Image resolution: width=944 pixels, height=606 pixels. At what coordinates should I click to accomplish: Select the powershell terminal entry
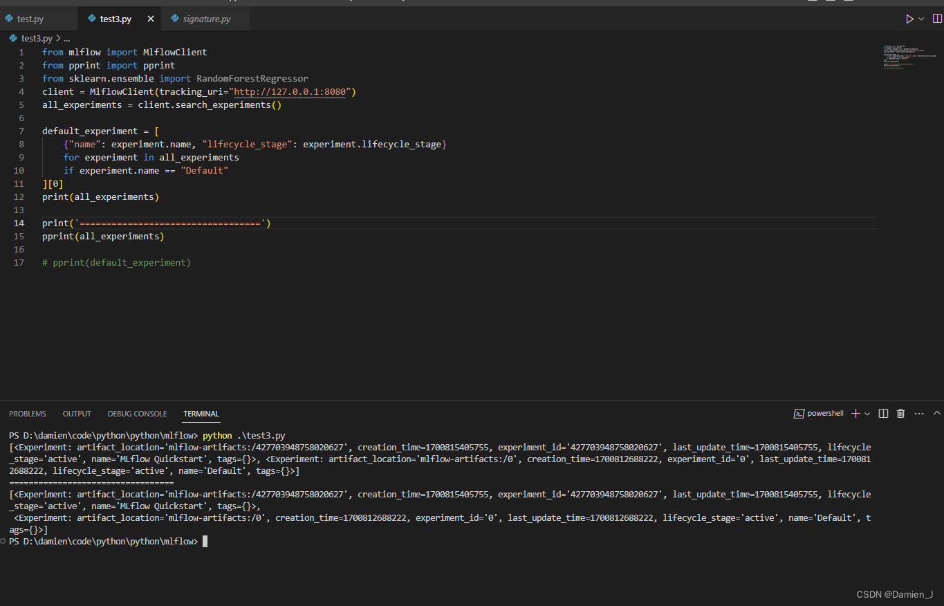(819, 413)
